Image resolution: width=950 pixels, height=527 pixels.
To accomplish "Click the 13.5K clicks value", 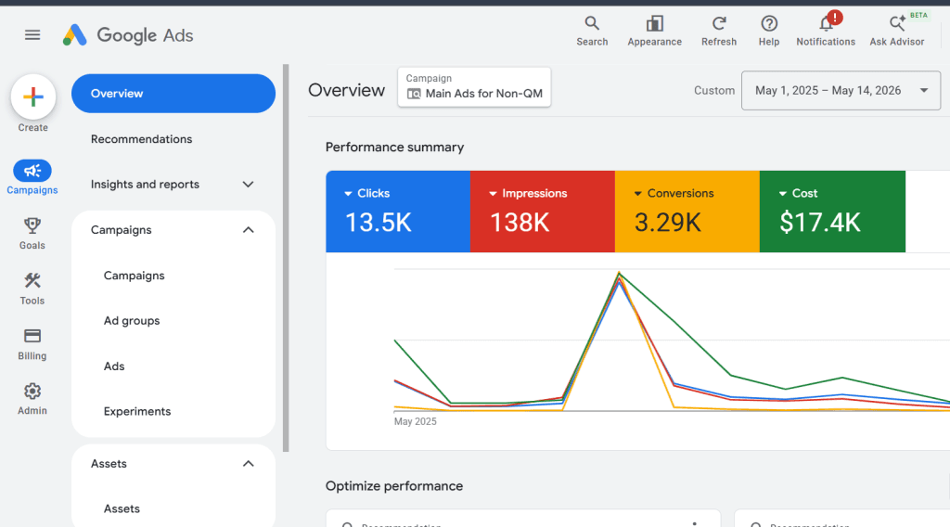I will tap(379, 223).
